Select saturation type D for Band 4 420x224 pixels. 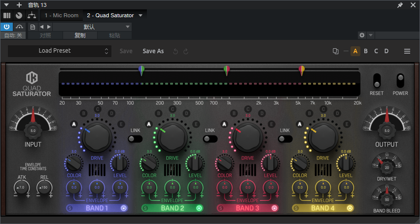337,113
